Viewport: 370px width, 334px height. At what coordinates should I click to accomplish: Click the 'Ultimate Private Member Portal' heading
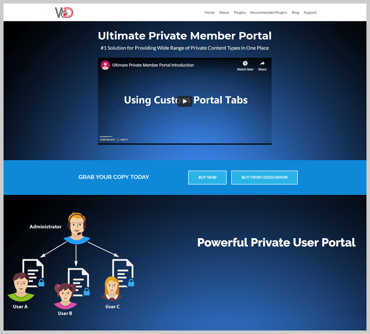[x=185, y=36]
